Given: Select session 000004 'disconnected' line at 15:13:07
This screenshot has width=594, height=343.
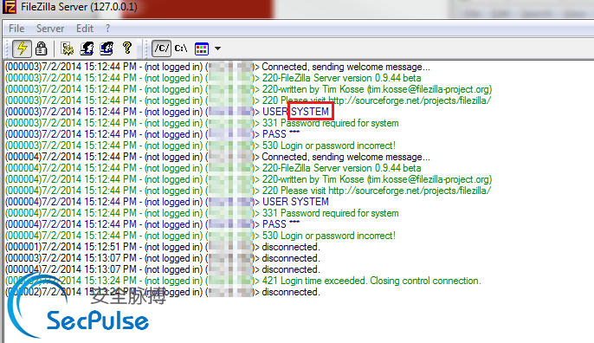Looking at the screenshot, I should [x=163, y=269].
